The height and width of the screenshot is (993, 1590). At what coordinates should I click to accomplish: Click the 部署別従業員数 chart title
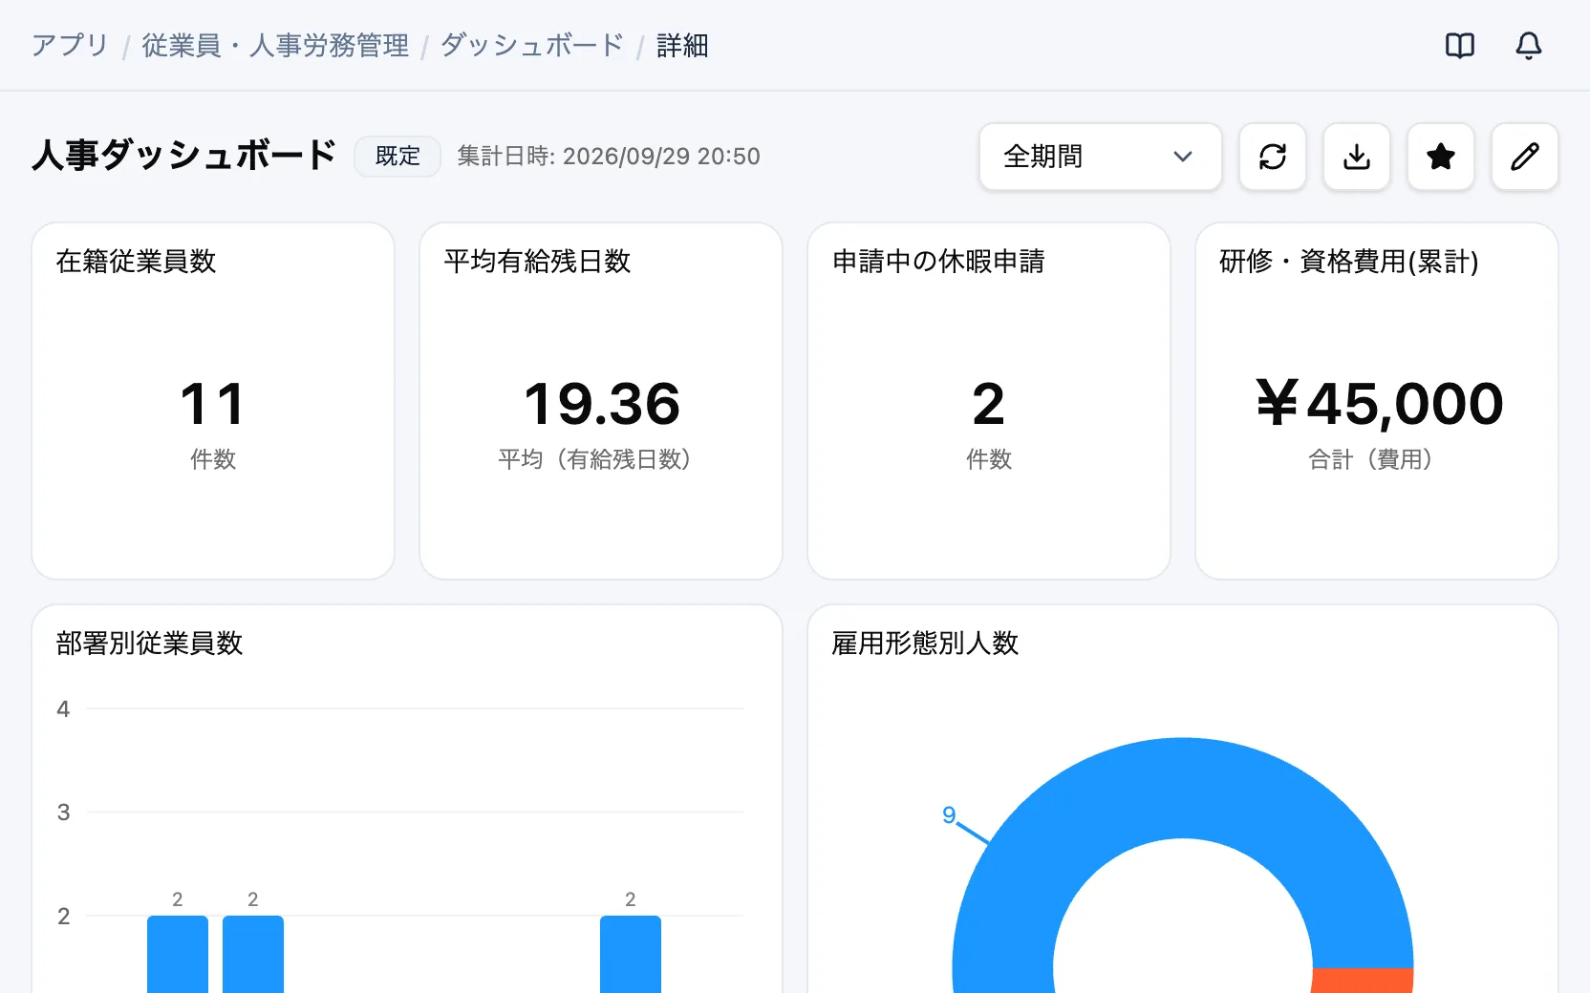click(149, 644)
